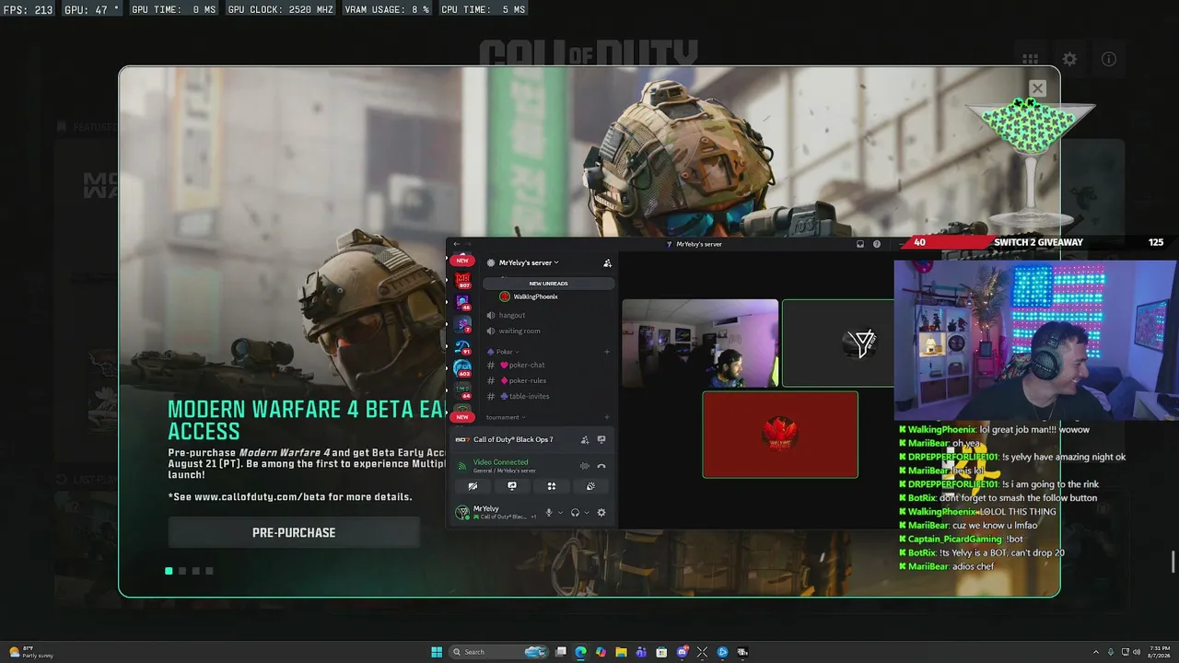Show hidden system tray icons chevron
Screen dimensions: 1179x663
[x=1095, y=652]
